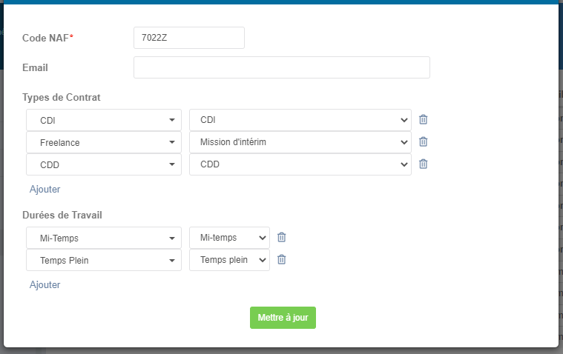Viewport: 563px width, 354px height.
Task: Delete the Mi-Temps work duration row
Action: click(x=282, y=237)
